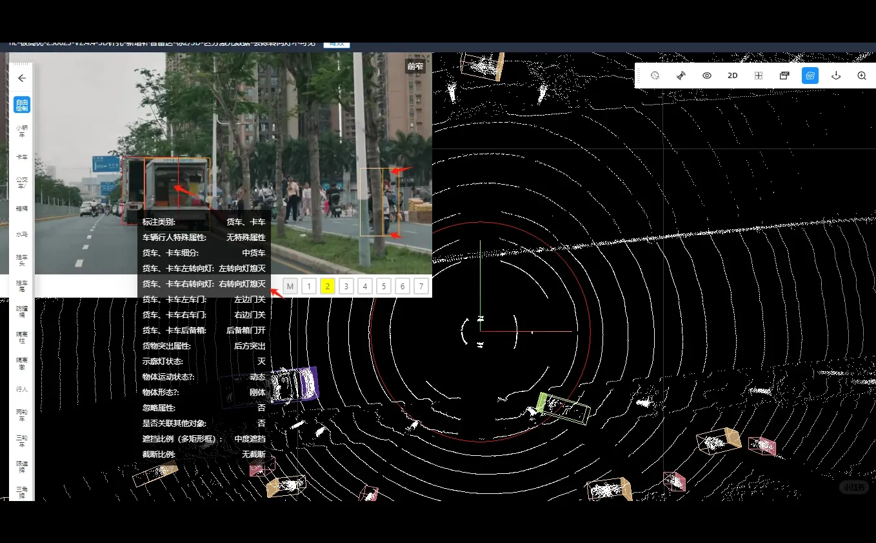Choose the 限速牌 label in sidebar
The height and width of the screenshot is (543, 876).
click(x=22, y=467)
